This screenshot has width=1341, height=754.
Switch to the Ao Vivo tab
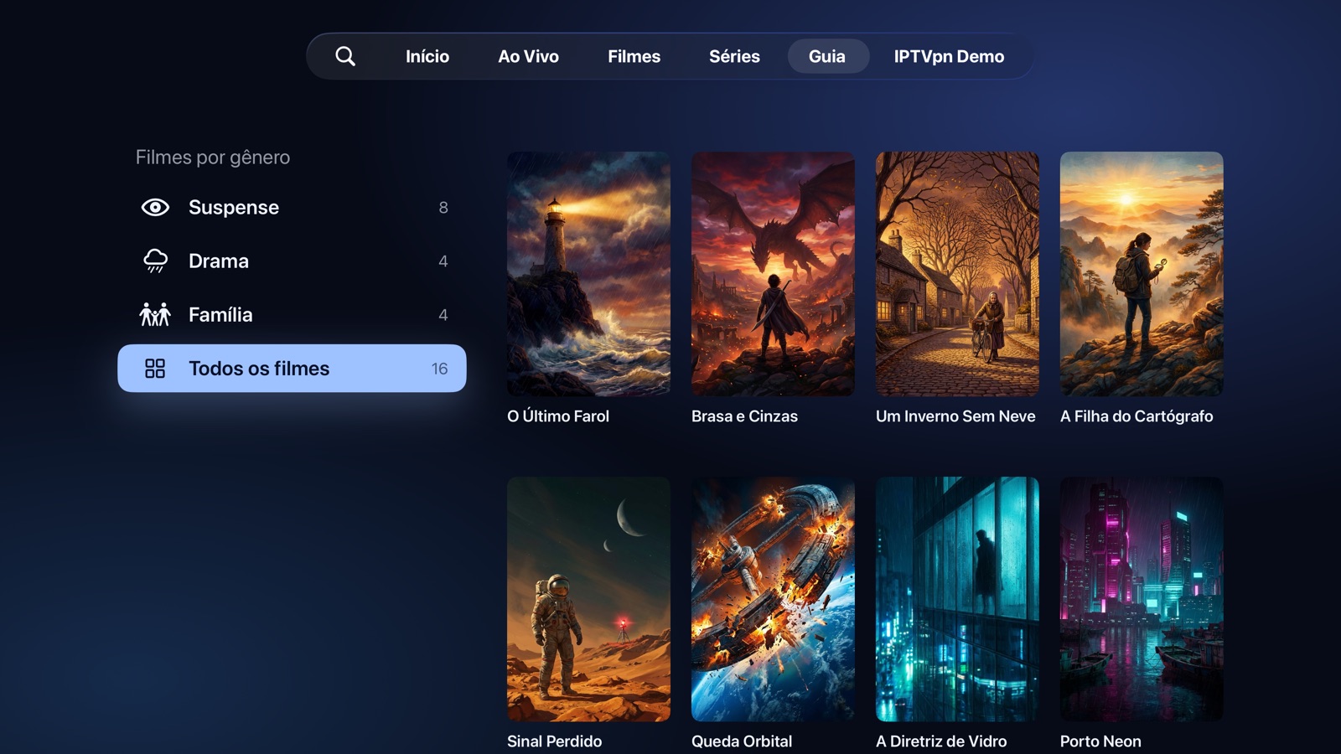pyautogui.click(x=528, y=56)
